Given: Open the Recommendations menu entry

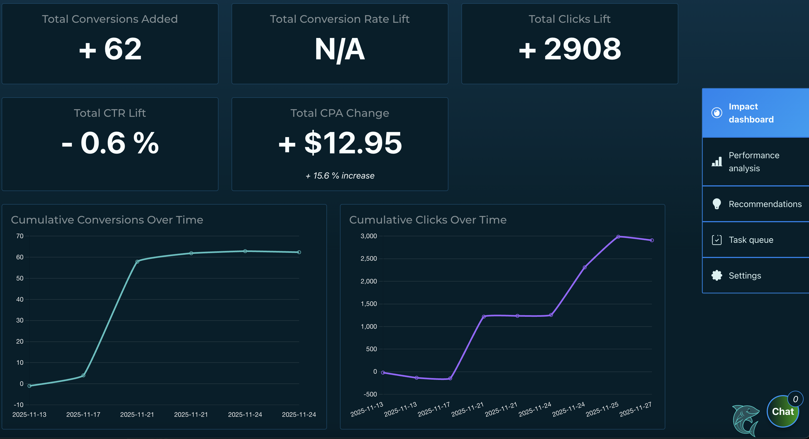Looking at the screenshot, I should [x=765, y=204].
